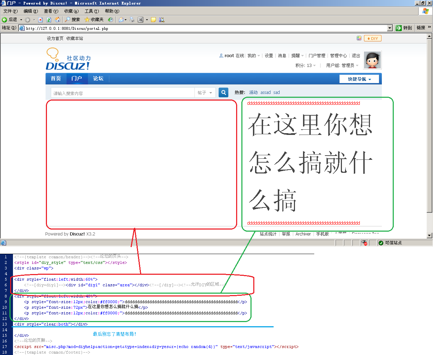Click the privacy report eye icon in status bar
This screenshot has height=355, width=433.
(x=364, y=243)
